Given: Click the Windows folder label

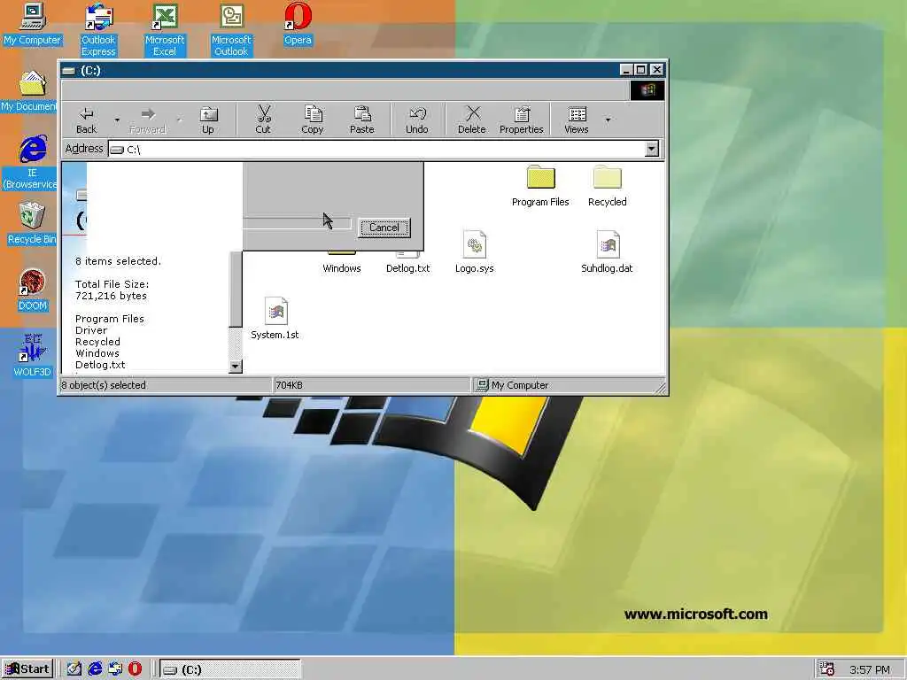Looking at the screenshot, I should point(342,268).
